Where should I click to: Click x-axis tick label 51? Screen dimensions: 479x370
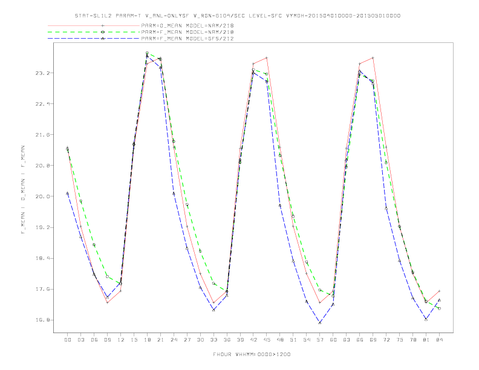pos(293,340)
